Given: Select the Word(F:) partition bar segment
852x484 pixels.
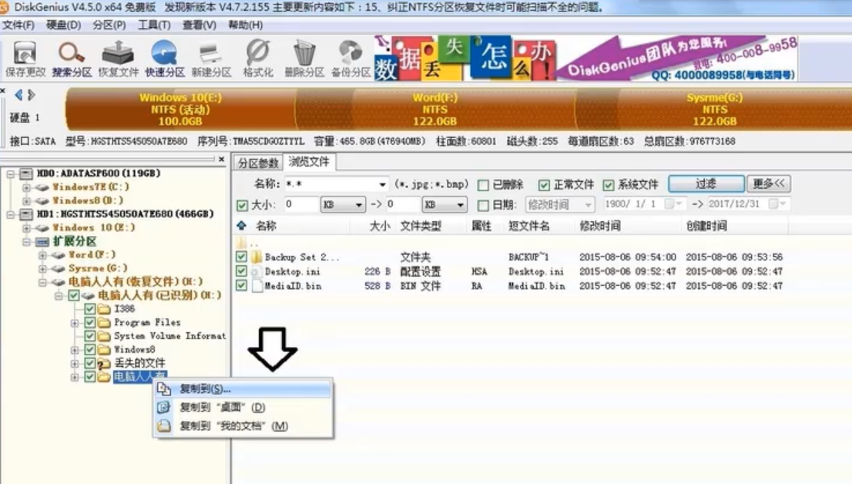Looking at the screenshot, I should pyautogui.click(x=434, y=109).
